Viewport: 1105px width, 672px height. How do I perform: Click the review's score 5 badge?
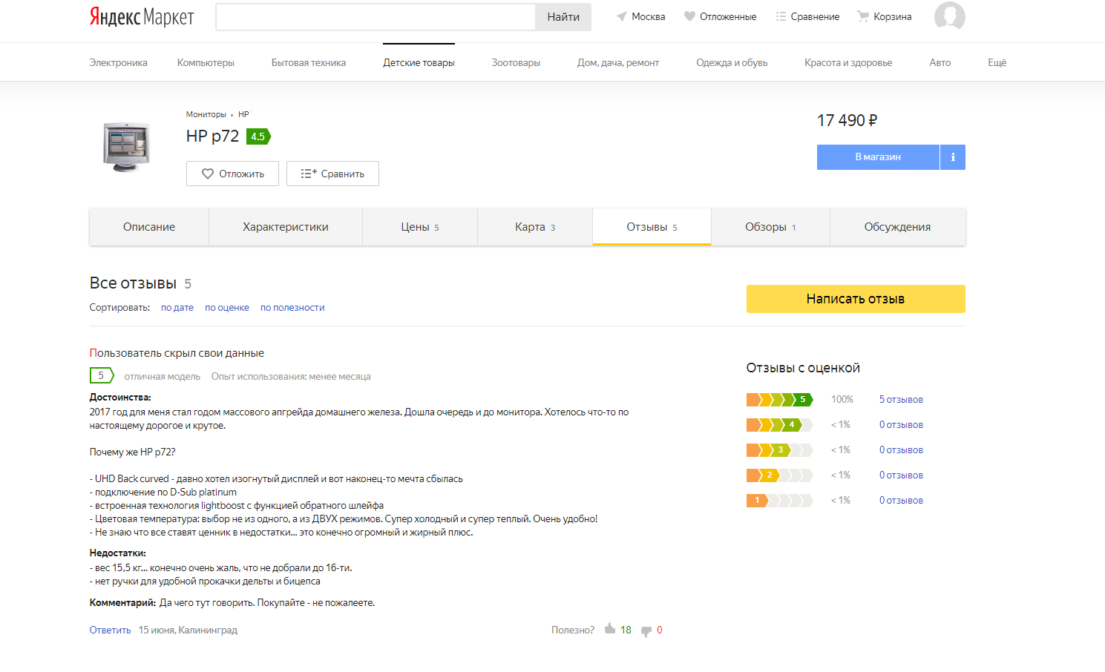[x=102, y=375]
